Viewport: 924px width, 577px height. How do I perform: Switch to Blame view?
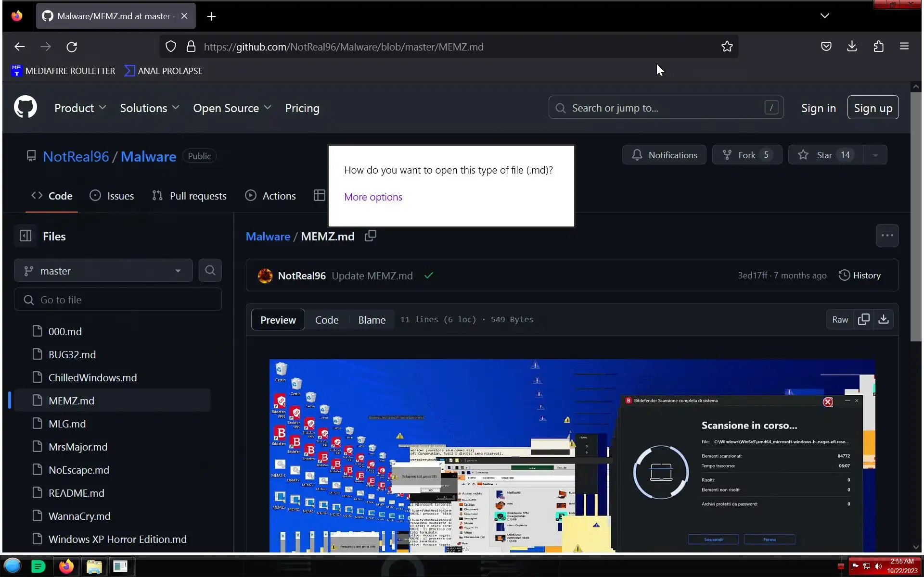click(372, 320)
